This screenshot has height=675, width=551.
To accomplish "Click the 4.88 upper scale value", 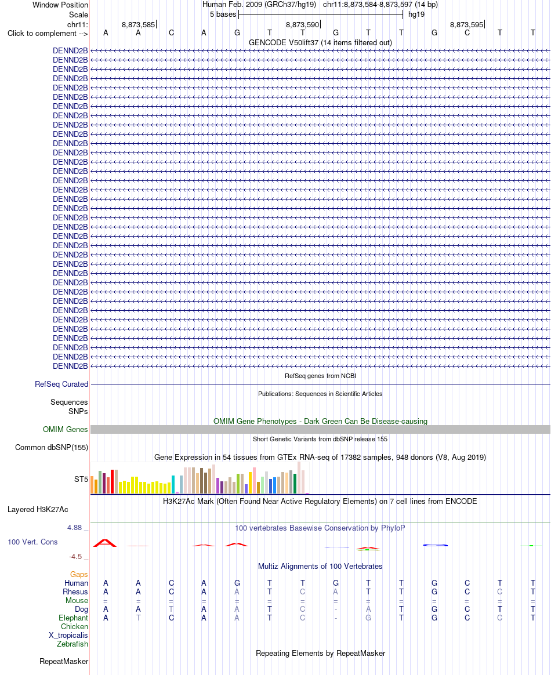I will coord(74,528).
